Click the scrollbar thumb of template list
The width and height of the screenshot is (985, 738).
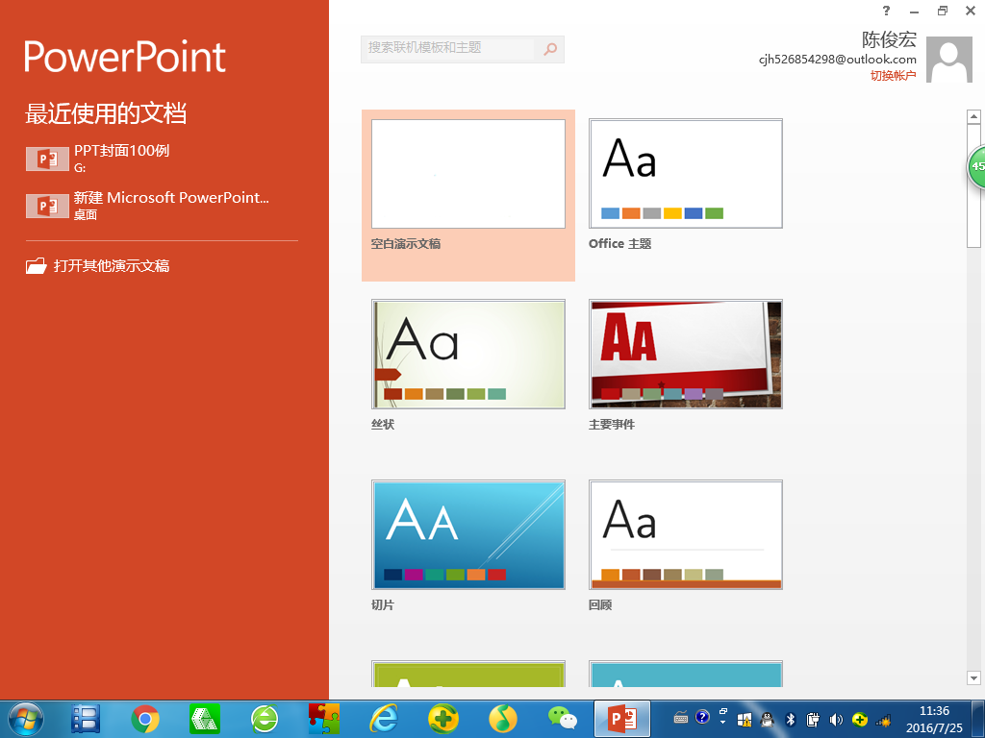[x=973, y=185]
